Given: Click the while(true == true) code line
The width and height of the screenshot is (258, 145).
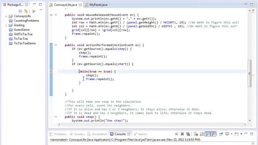Looking at the screenshot, I should point(98,72).
